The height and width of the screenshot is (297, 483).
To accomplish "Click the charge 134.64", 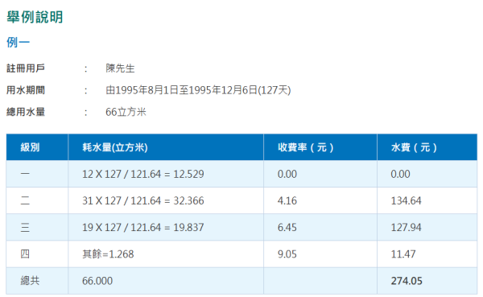I will [406, 201].
